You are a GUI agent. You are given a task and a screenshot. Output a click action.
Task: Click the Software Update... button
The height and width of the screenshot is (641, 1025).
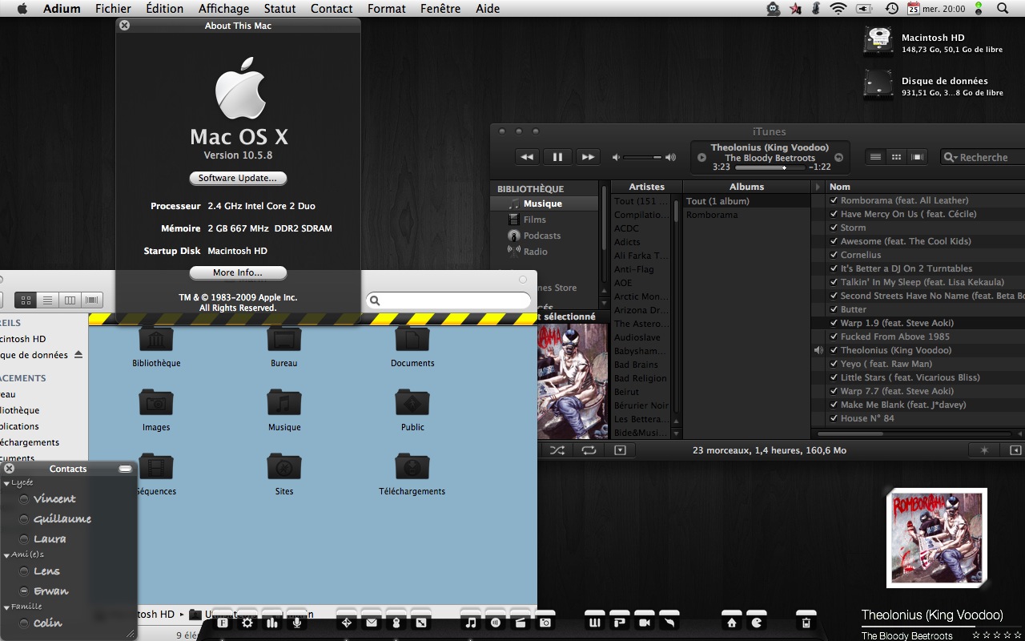click(x=238, y=178)
